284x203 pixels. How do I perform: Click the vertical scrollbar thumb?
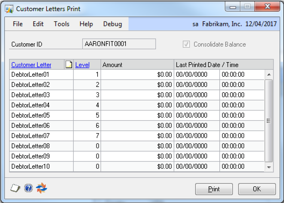(269, 120)
